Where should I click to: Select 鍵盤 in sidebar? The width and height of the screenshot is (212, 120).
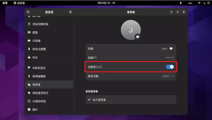(x=49, y=32)
